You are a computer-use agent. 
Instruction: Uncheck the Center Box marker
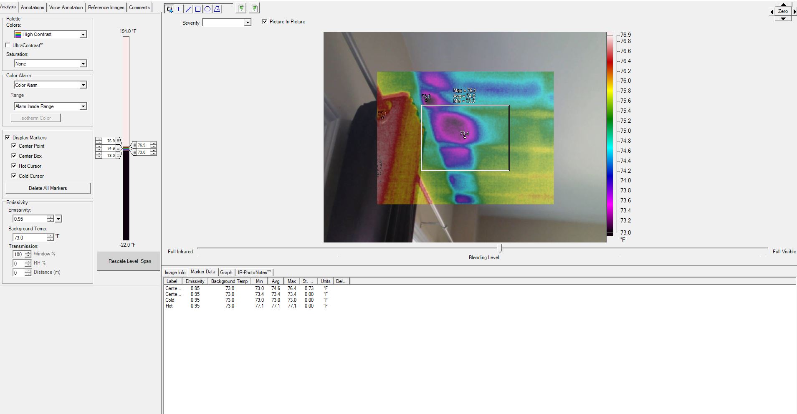14,156
